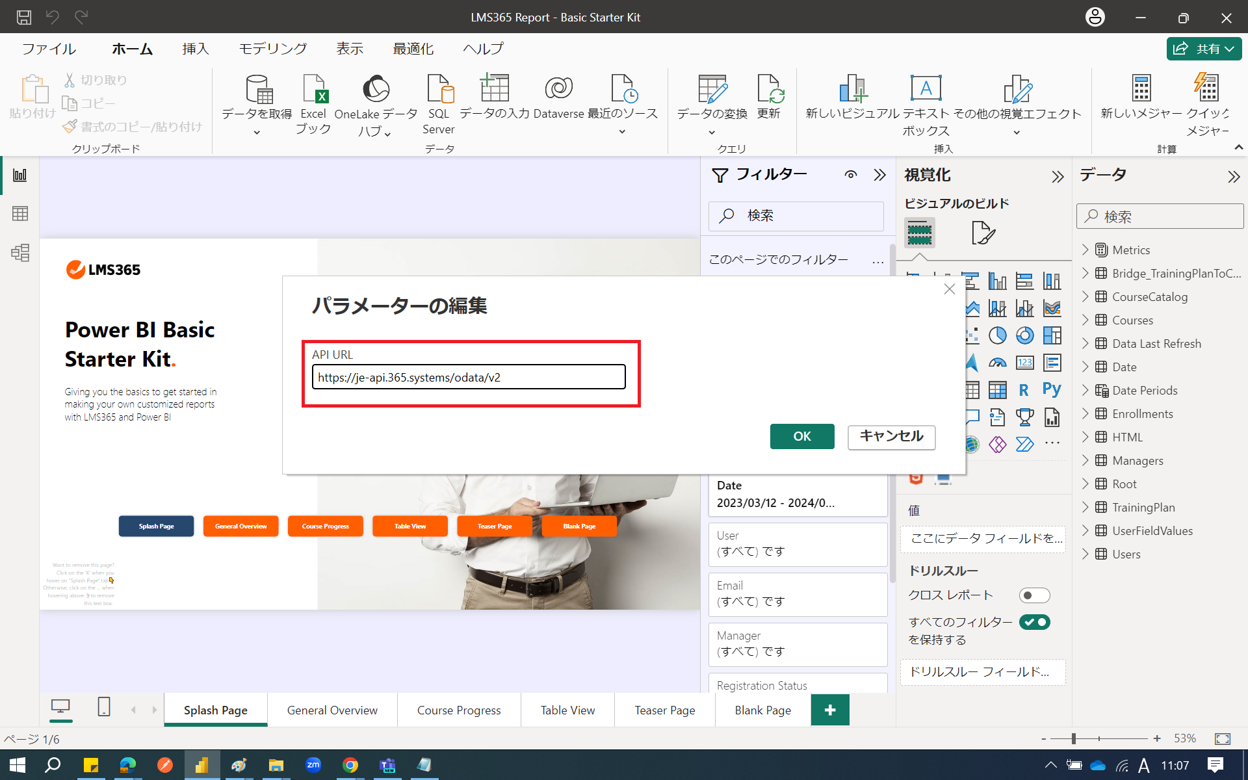
Task: Adjust the zoom slider handle
Action: tap(1074, 738)
